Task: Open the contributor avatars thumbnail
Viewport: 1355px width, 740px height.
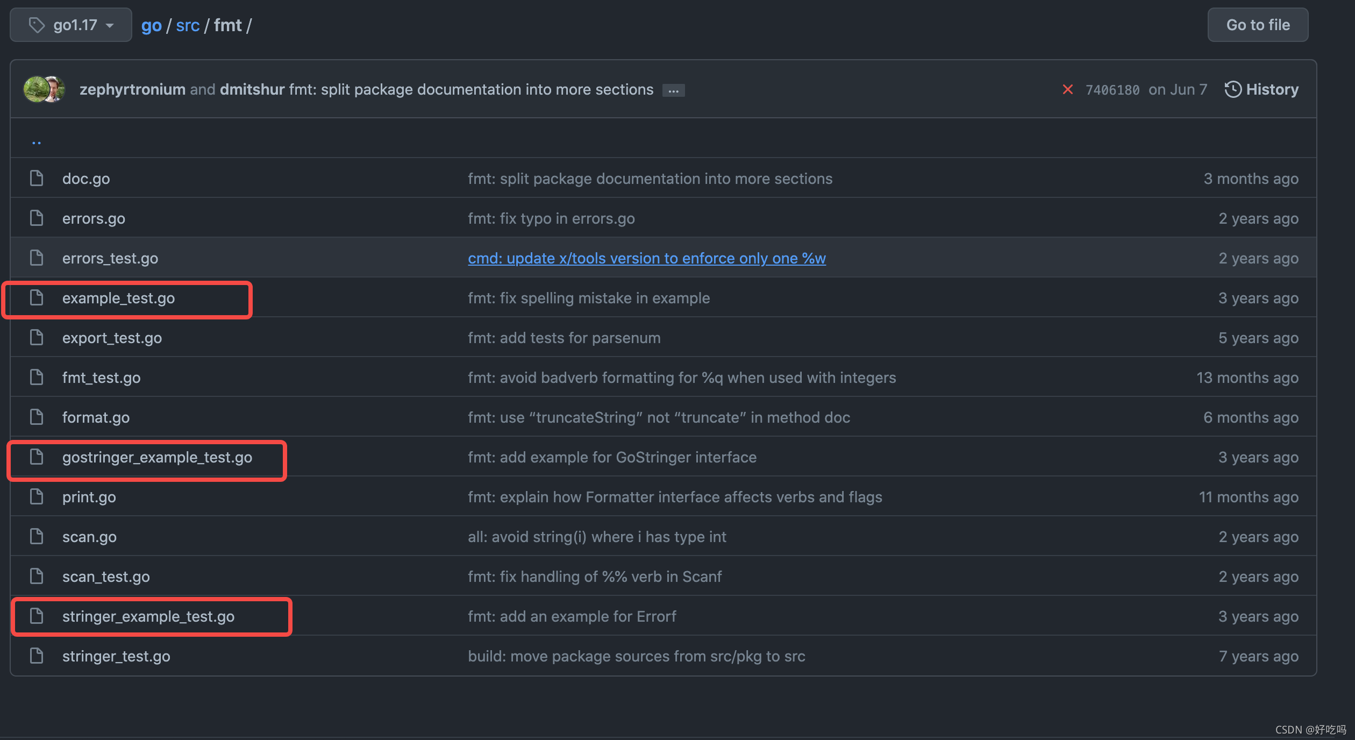Action: pyautogui.click(x=44, y=89)
